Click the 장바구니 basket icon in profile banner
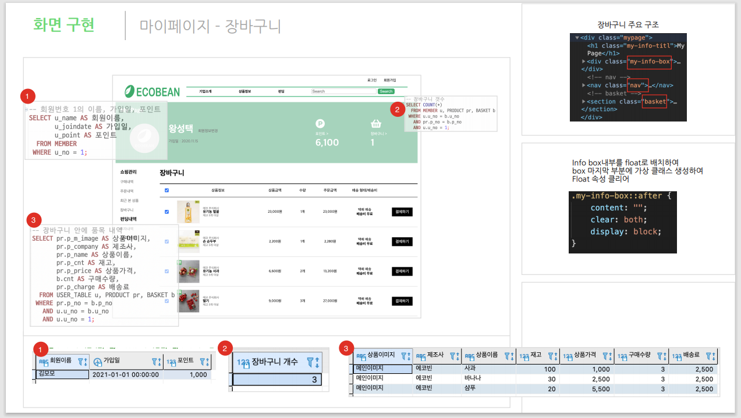The height and width of the screenshot is (418, 741). pyautogui.click(x=375, y=124)
